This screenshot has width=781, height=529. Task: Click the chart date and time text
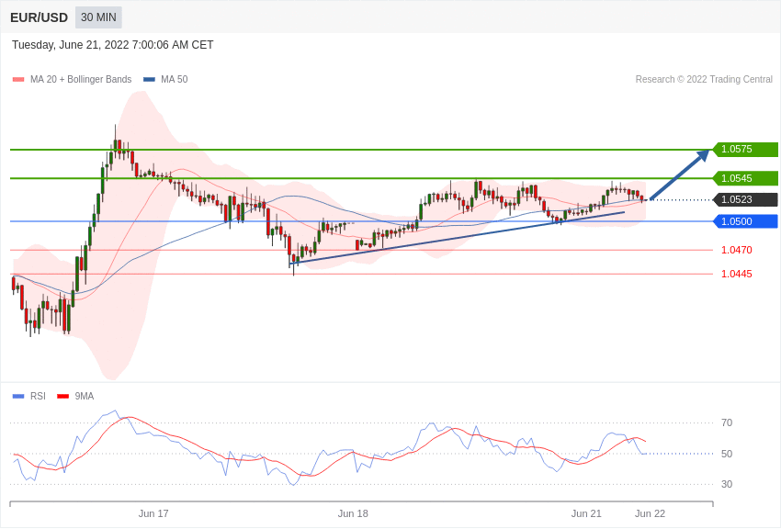point(113,45)
